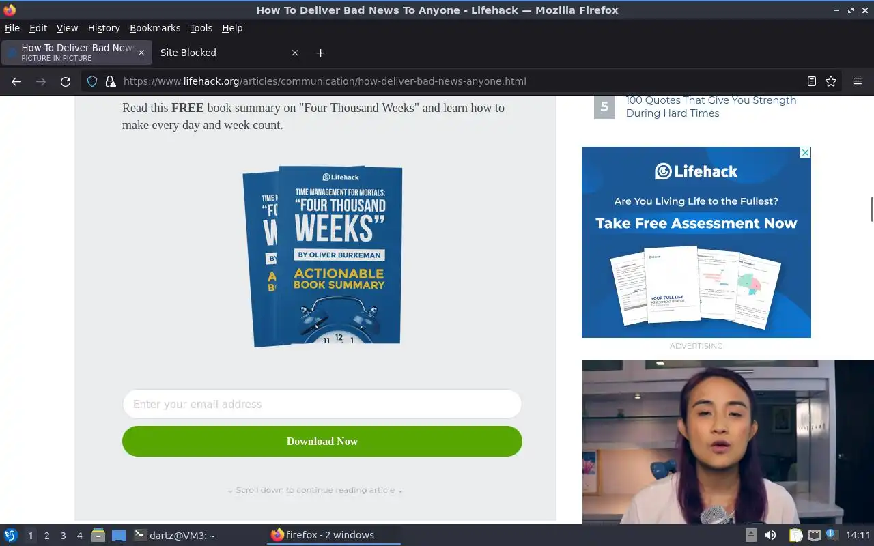Click the number 5 list badge
Screen dimensions: 874x546
click(x=604, y=106)
